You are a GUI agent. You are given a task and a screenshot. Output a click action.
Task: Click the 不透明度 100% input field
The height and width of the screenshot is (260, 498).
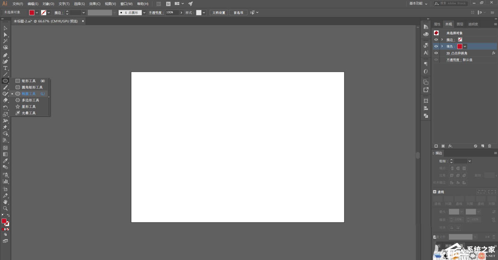(172, 13)
